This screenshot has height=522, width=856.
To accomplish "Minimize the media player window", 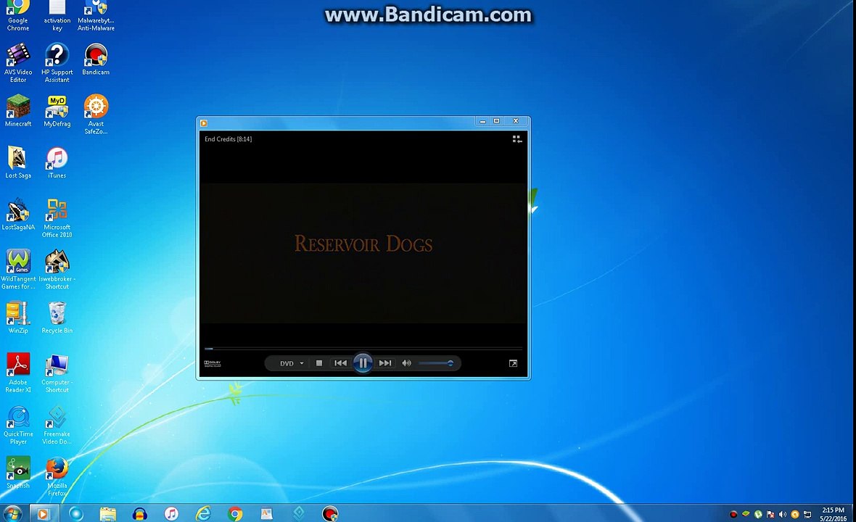I will point(482,121).
